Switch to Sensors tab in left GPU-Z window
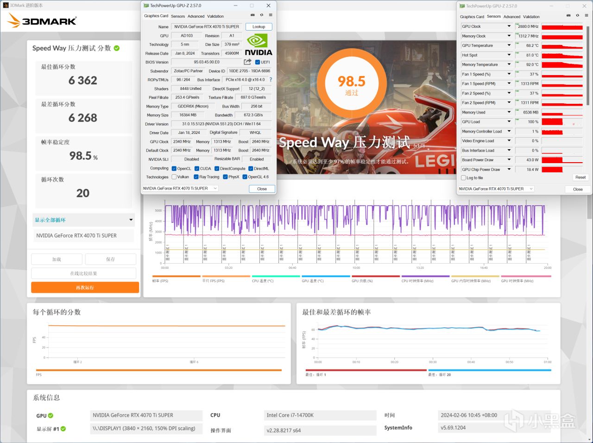The height and width of the screenshot is (443, 593). click(178, 16)
